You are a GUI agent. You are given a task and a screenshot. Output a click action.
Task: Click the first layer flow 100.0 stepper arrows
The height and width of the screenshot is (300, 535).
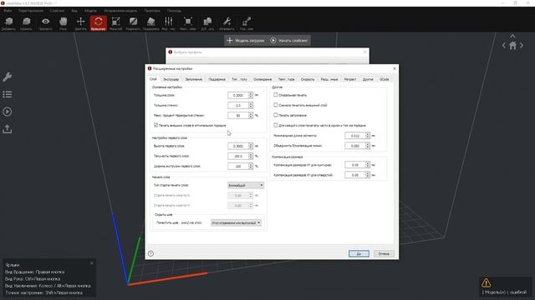tap(251, 156)
